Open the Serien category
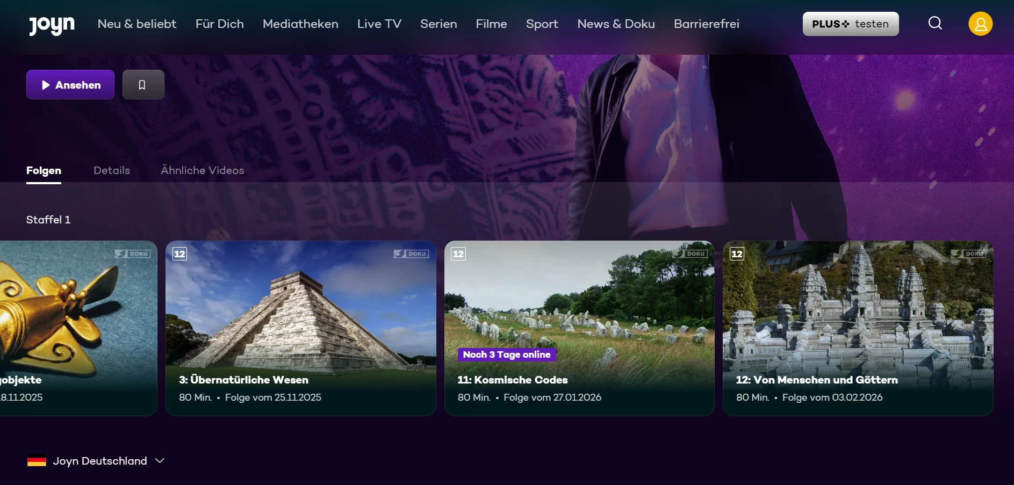The height and width of the screenshot is (485, 1014). coord(438,24)
